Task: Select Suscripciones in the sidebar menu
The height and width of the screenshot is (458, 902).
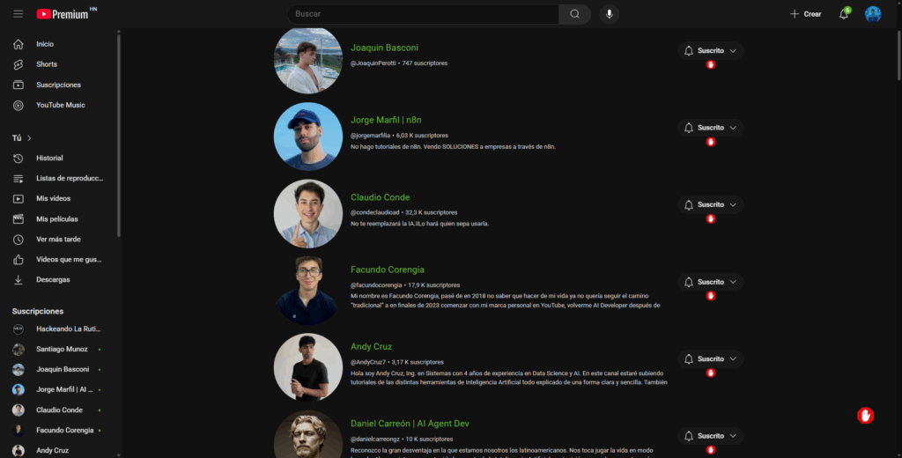Action: (60, 85)
